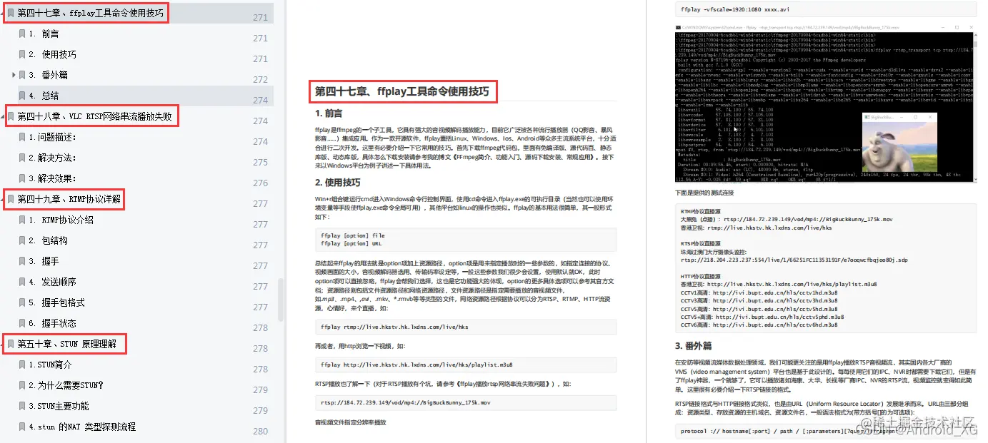Collapse the 第四十七章 ffplay chapter tree
Viewport: 988px width, 443px height.
(4, 12)
